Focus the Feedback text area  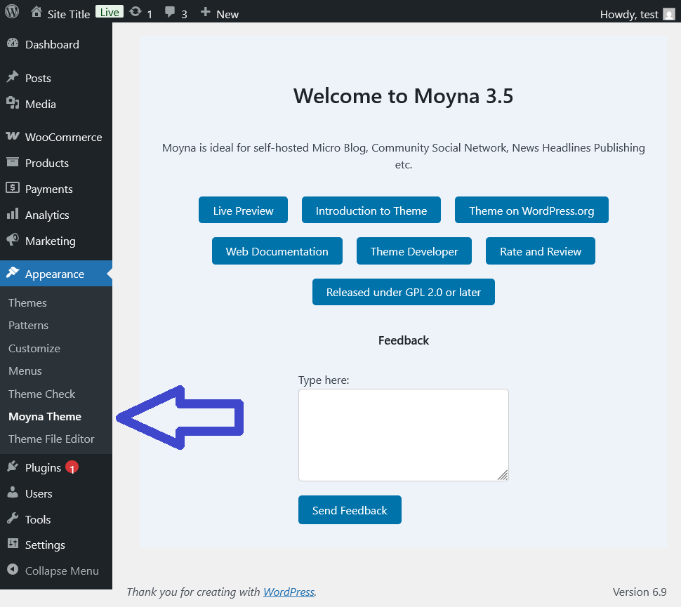click(404, 435)
